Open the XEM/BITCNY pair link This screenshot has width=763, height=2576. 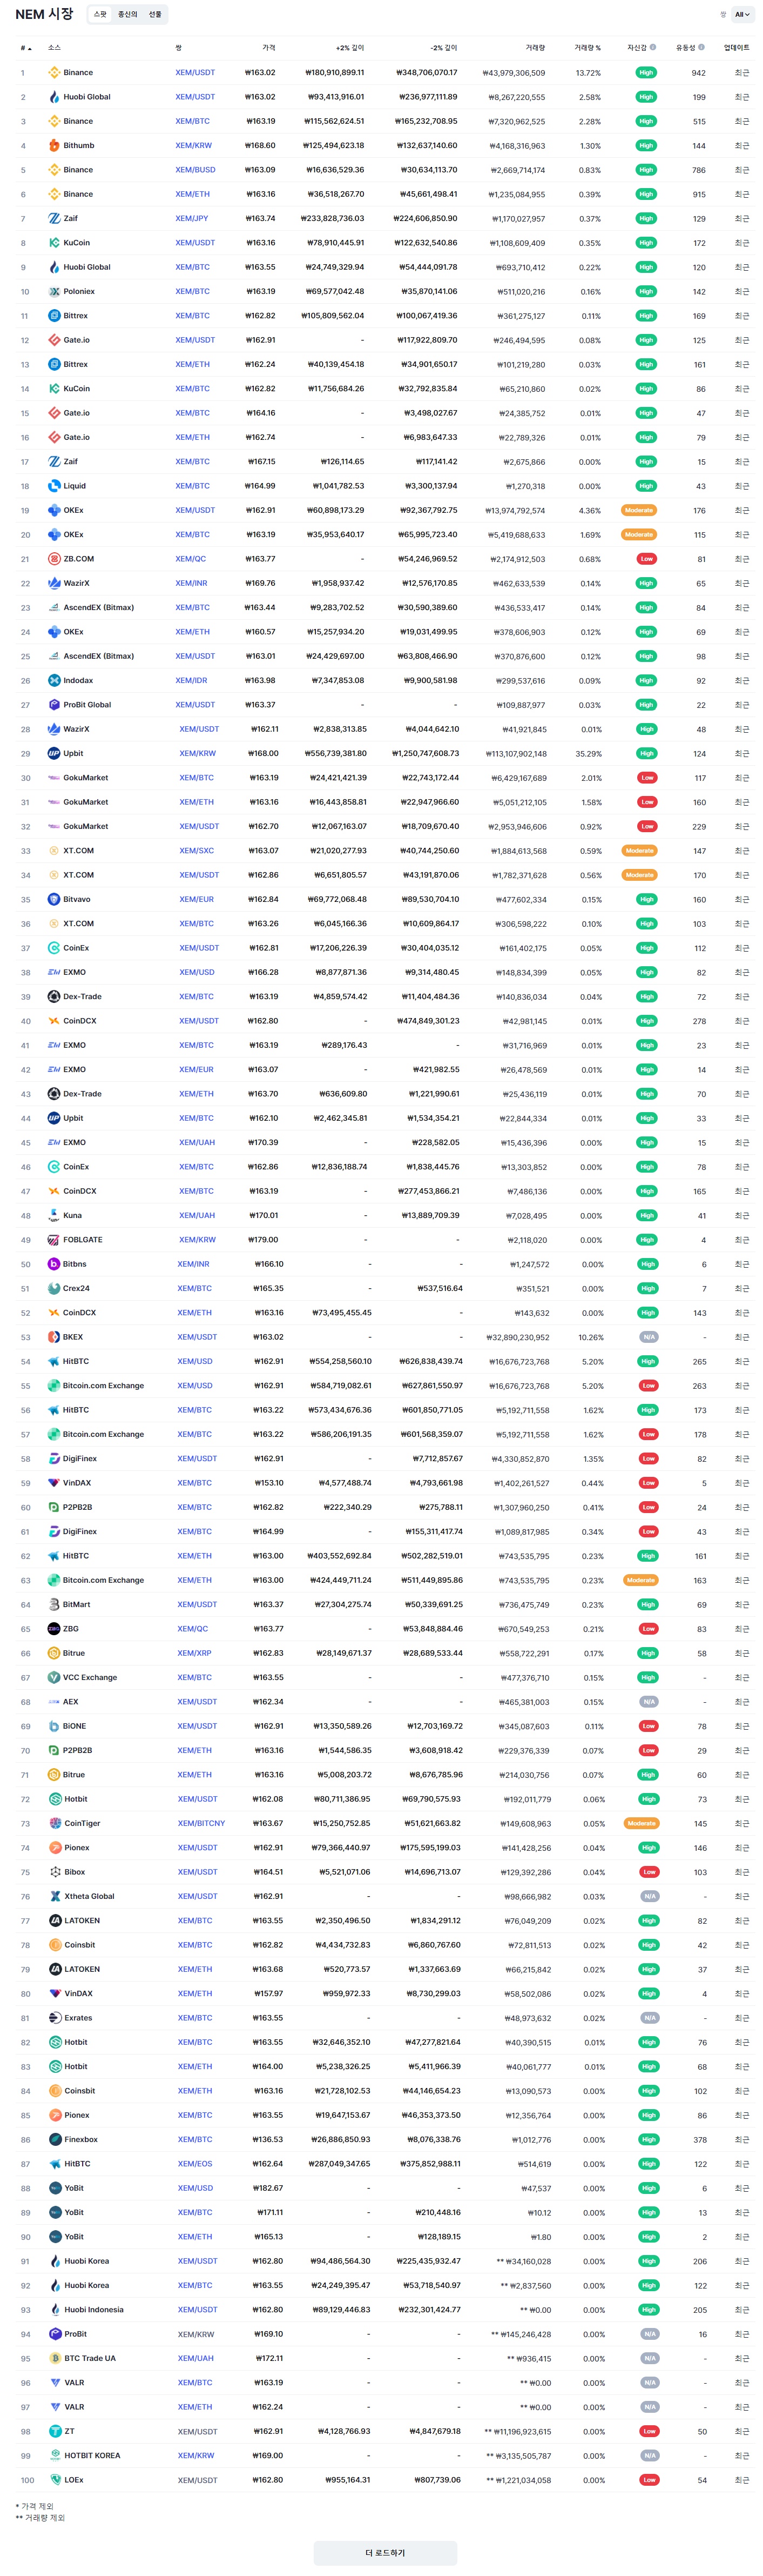(x=201, y=1824)
